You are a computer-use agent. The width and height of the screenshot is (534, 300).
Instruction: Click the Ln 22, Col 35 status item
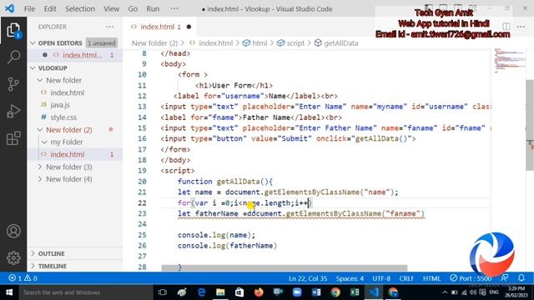tap(308, 278)
